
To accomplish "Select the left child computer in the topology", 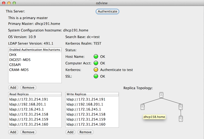I will coord(143,107).
